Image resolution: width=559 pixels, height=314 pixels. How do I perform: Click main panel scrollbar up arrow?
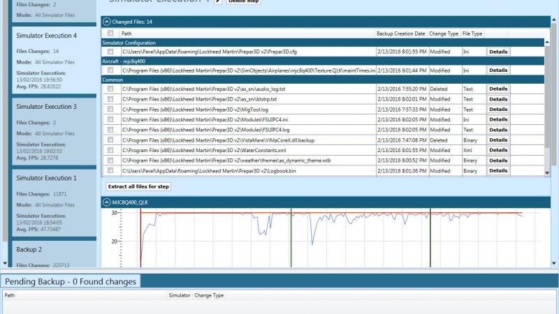coord(554,20)
